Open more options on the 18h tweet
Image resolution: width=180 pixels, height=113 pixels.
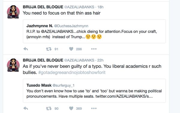(x=94, y=49)
